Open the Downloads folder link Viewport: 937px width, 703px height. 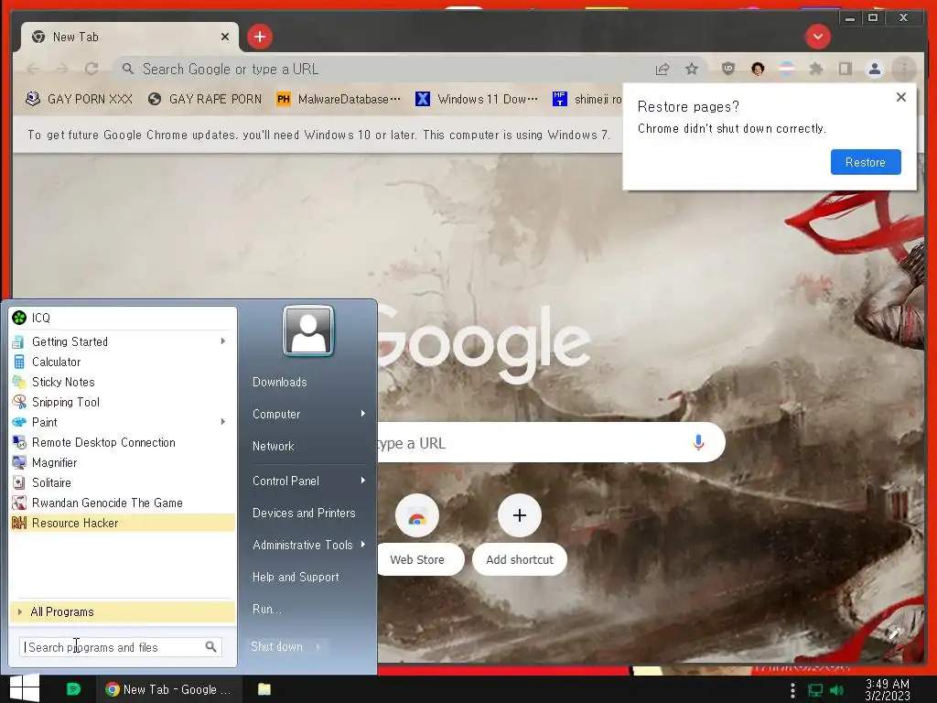280,382
